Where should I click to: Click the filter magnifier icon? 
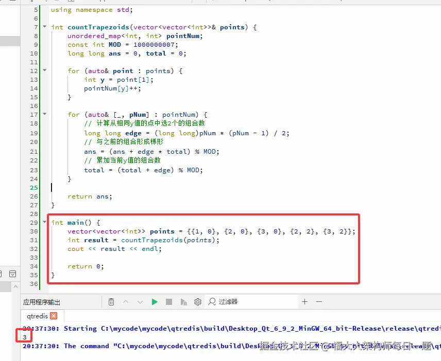[x=212, y=302]
